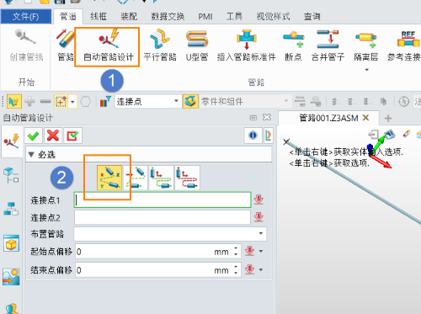This screenshot has width=421, height=314.
Task: Open the 装配 ribbon tab
Action: tap(129, 17)
